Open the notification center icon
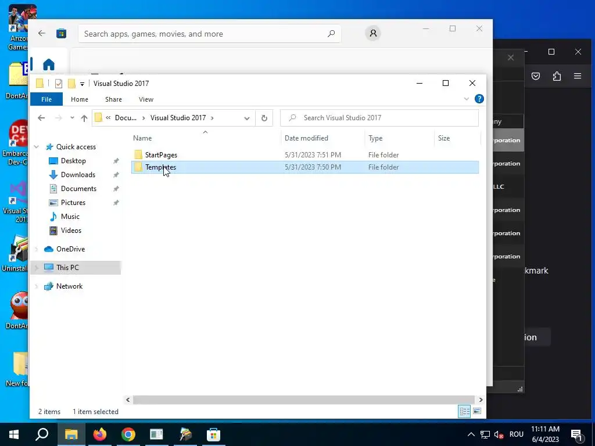Image resolution: width=595 pixels, height=446 pixels. click(577, 434)
